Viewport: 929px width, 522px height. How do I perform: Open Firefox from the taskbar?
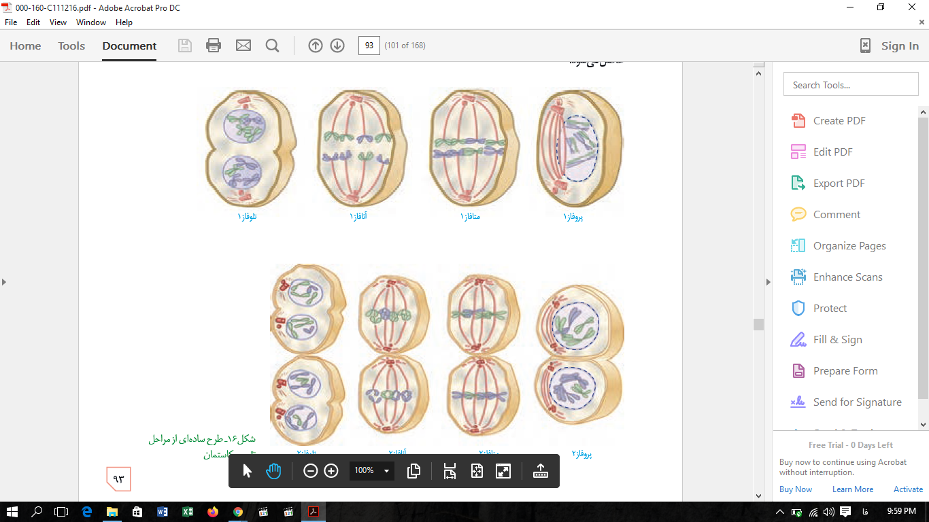[213, 512]
